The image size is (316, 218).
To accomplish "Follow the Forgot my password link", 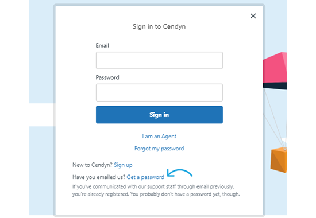I will pos(159,149).
